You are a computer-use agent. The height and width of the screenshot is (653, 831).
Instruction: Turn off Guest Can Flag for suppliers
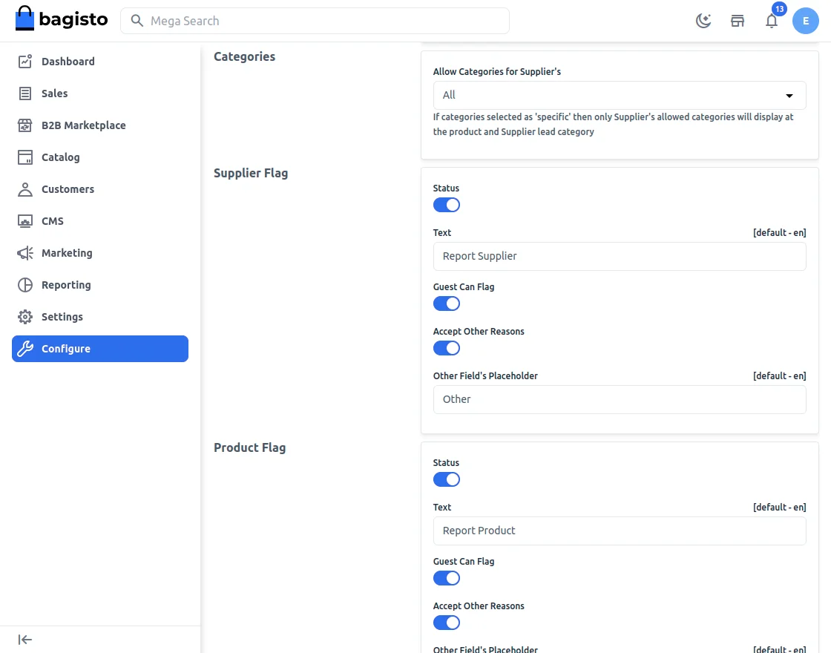point(447,303)
